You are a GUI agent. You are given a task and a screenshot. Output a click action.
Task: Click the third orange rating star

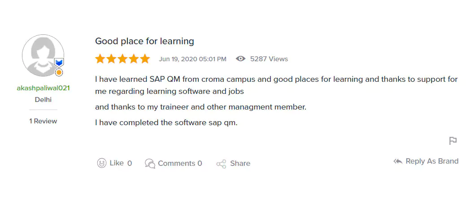click(122, 59)
